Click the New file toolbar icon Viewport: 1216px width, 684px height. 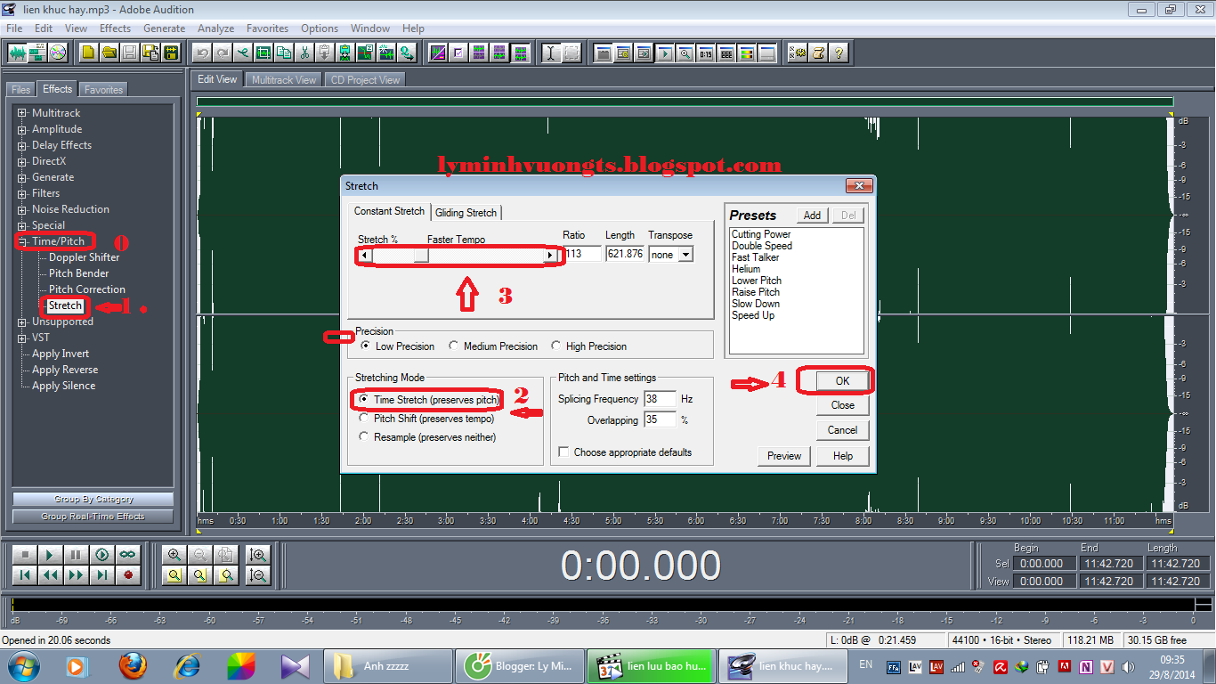88,53
